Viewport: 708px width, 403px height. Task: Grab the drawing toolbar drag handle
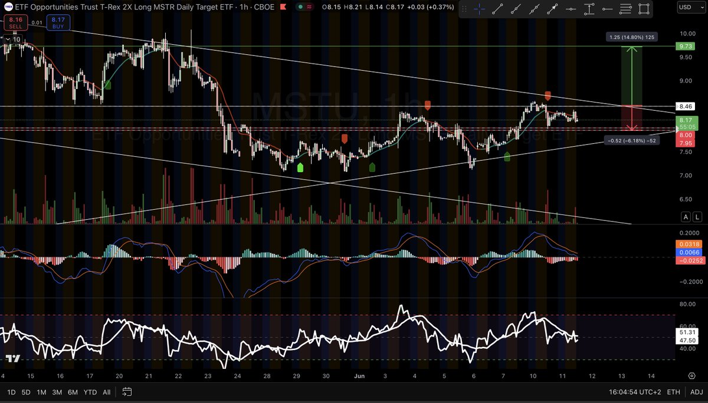click(465, 9)
